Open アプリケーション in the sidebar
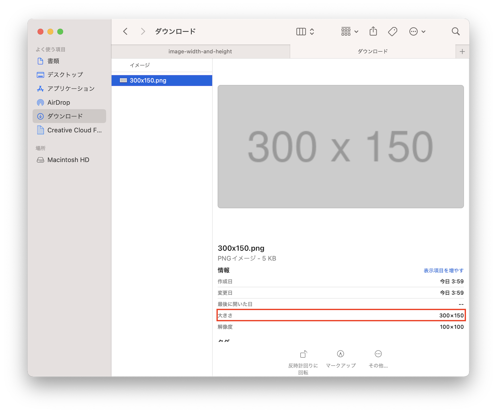The width and height of the screenshot is (497, 413). tap(69, 89)
